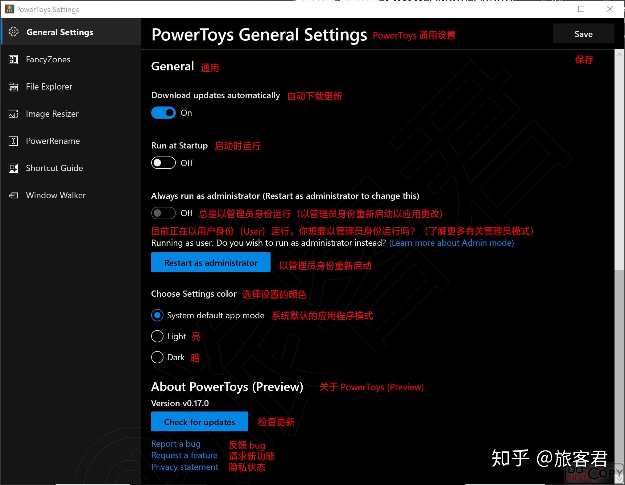Image resolution: width=625 pixels, height=485 pixels.
Task: Click the Window Walker icon
Action: [x=13, y=195]
